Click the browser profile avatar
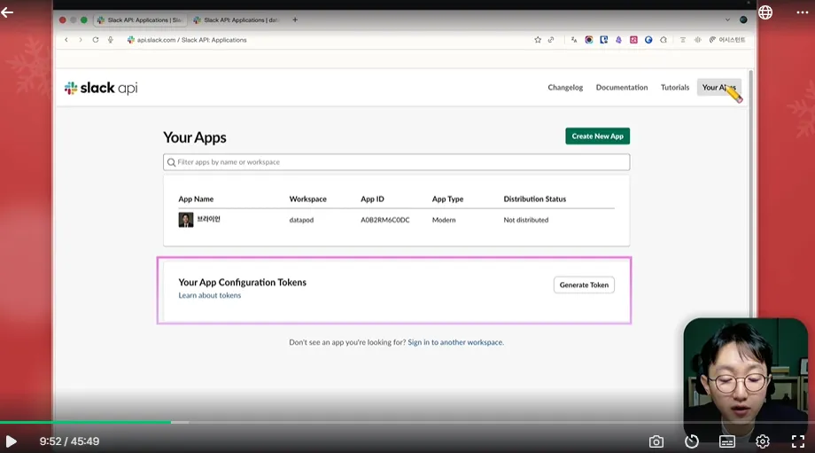 point(743,20)
